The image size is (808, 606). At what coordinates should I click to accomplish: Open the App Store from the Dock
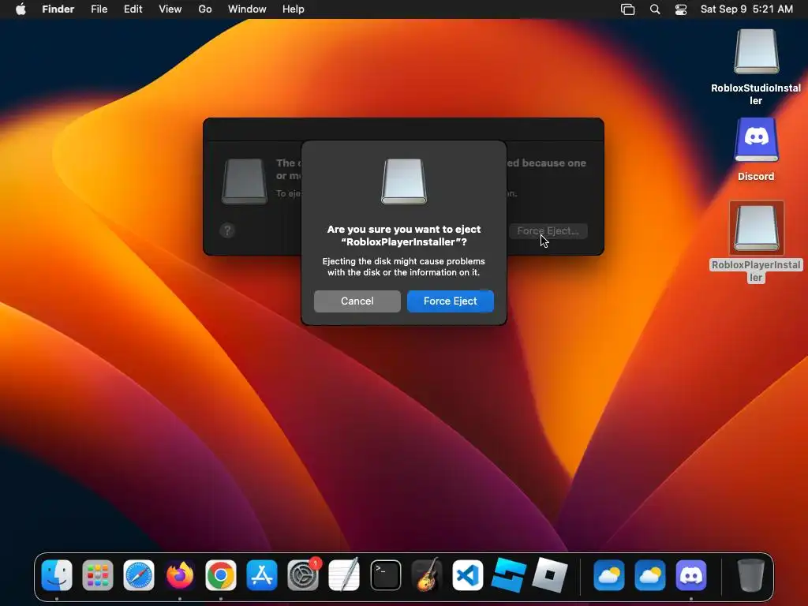[x=262, y=575]
